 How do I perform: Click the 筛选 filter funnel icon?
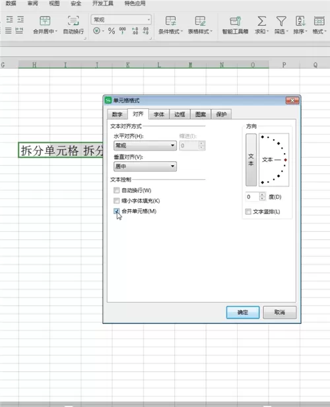[281, 21]
